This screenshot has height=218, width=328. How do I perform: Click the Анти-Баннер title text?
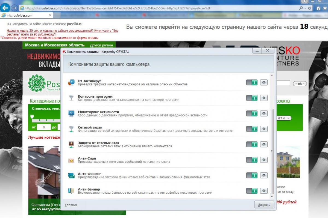pyautogui.click(x=89, y=189)
